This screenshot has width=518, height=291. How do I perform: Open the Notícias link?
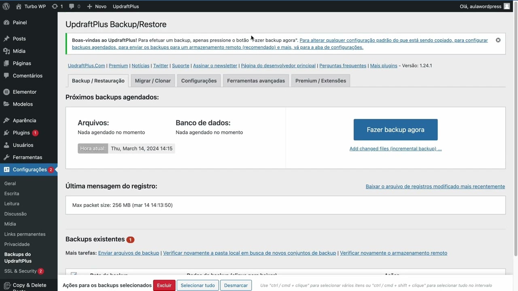pos(140,65)
